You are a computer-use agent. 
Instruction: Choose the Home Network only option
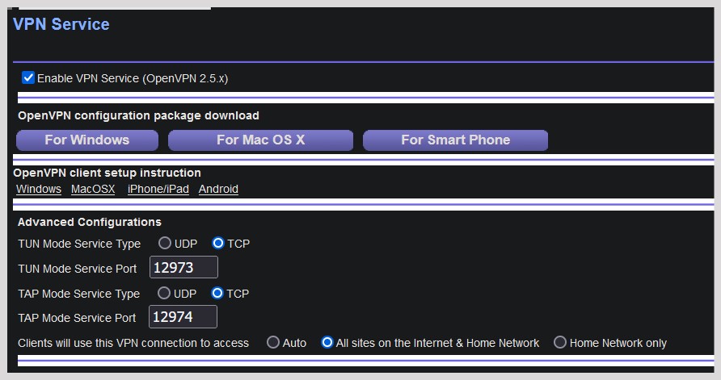click(560, 343)
